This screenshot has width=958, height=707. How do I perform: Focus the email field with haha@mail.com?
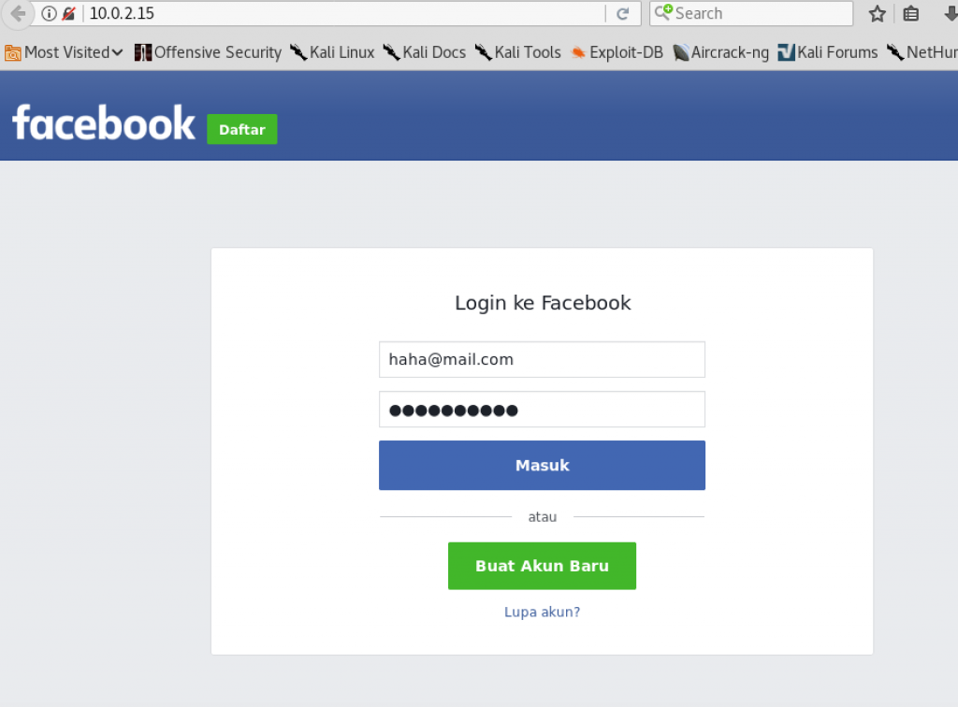pyautogui.click(x=542, y=360)
